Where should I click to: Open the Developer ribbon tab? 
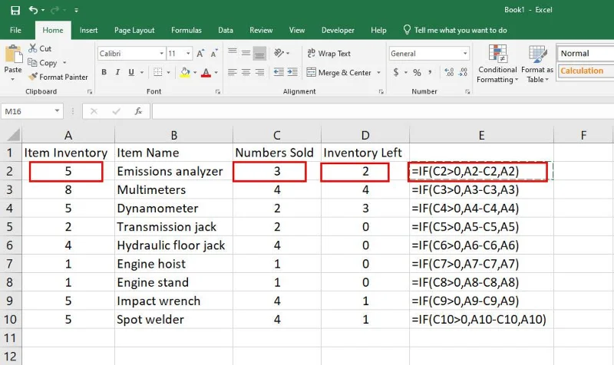pos(338,30)
